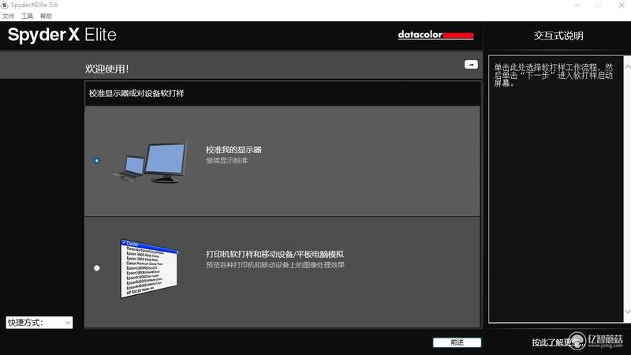
Task: Click the 前进 button
Action: [x=457, y=342]
